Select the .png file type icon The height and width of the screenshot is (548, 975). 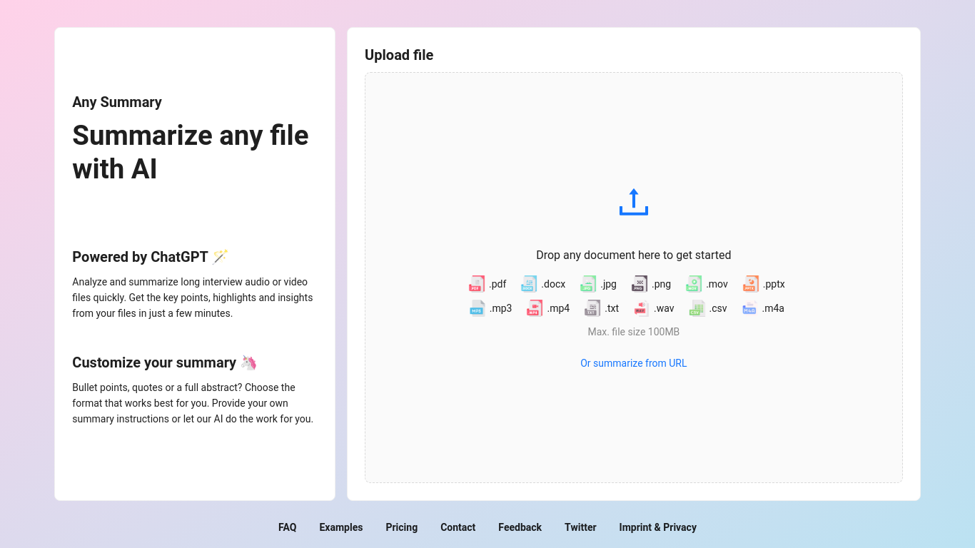tap(639, 283)
